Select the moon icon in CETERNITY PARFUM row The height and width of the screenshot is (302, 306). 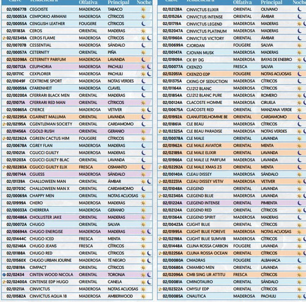coord(144,59)
